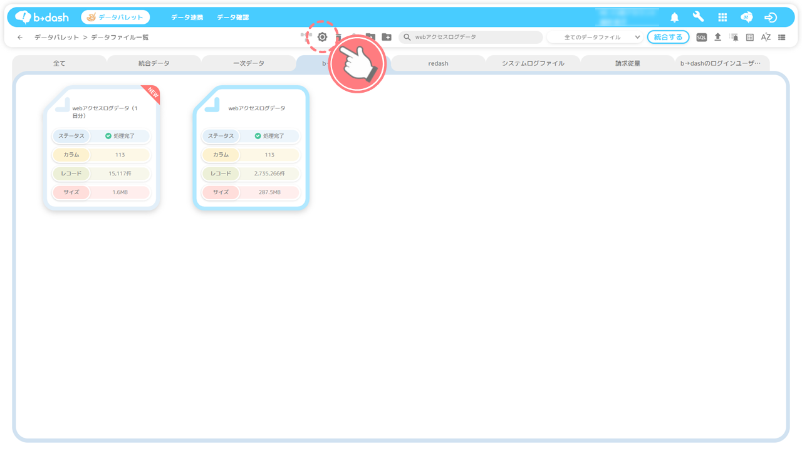The width and height of the screenshot is (802, 451).
Task: Open the notification bell in header
Action: (x=675, y=18)
